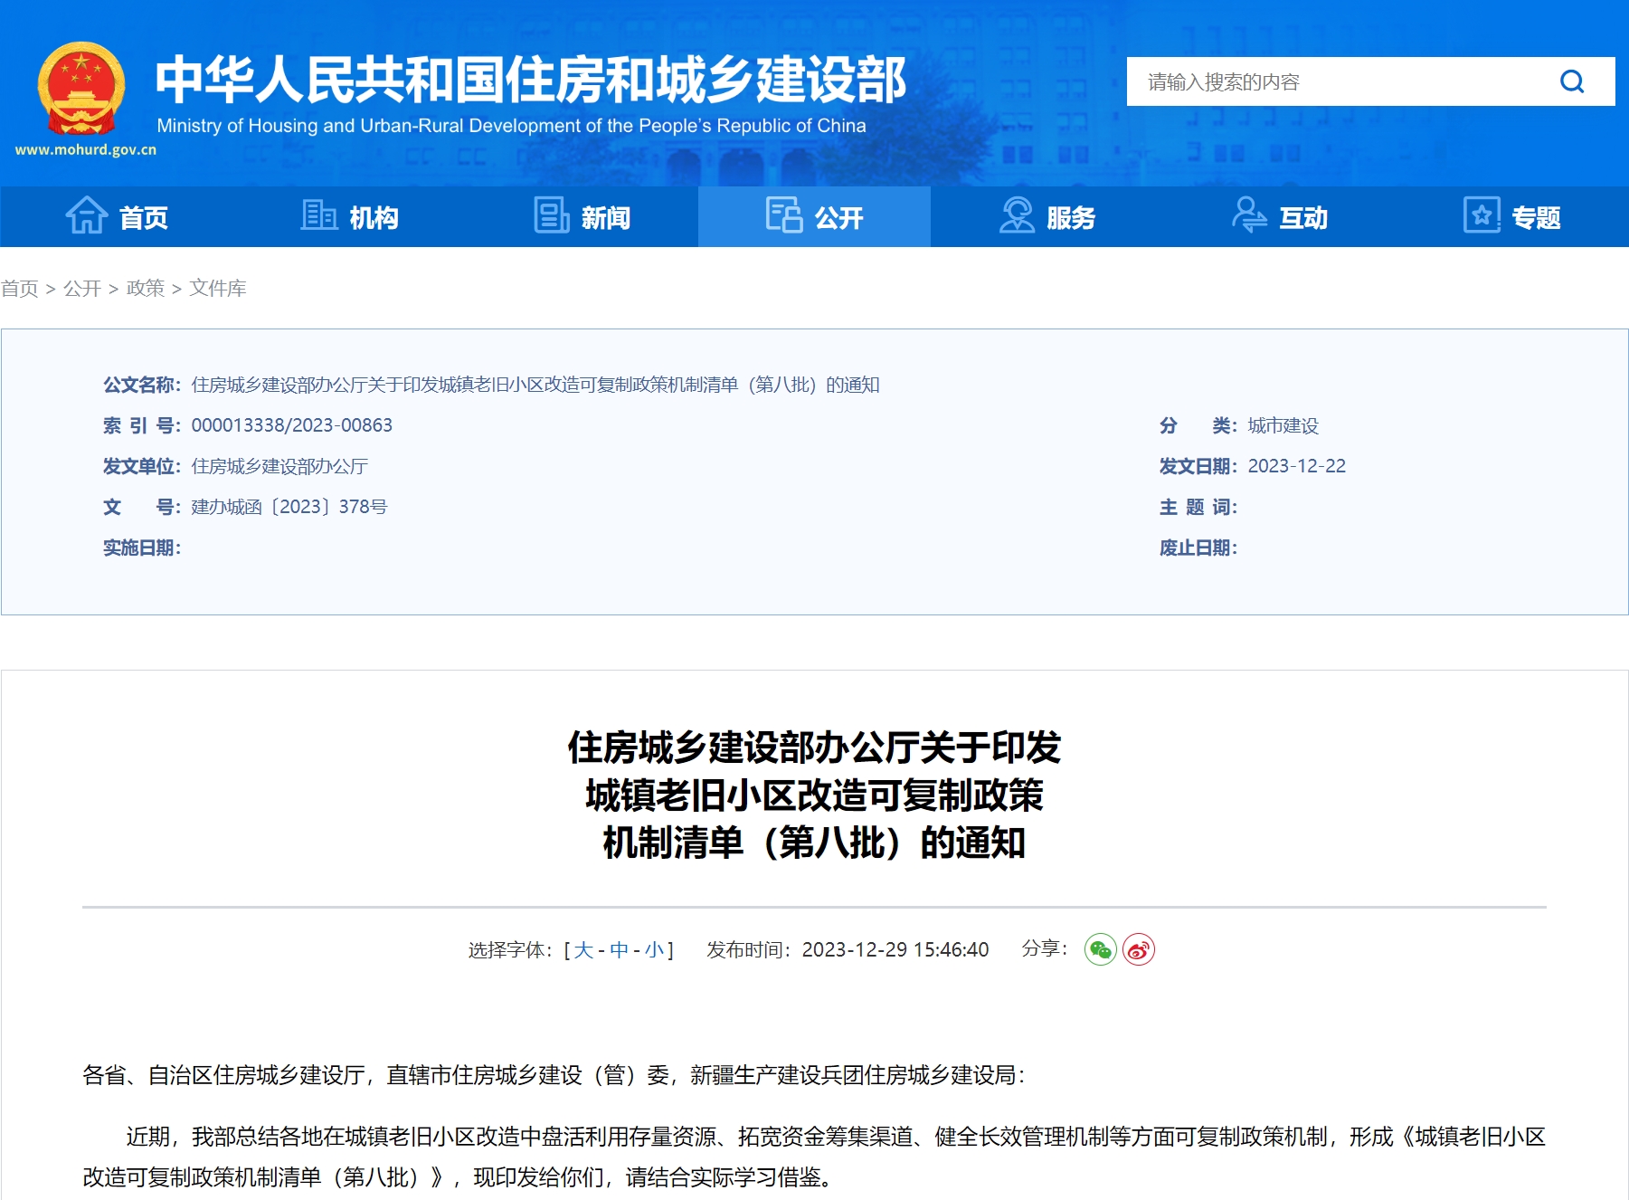The image size is (1629, 1200).
Task: Click the issue date 2023-12-22
Action: tap(1297, 466)
